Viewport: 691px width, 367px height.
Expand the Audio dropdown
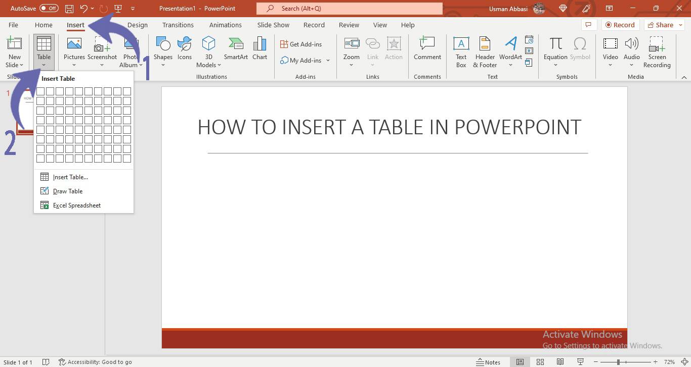(x=631, y=65)
